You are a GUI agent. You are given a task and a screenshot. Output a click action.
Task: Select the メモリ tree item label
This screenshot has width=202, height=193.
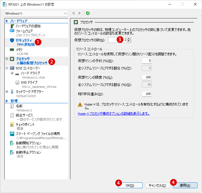coord(19,50)
